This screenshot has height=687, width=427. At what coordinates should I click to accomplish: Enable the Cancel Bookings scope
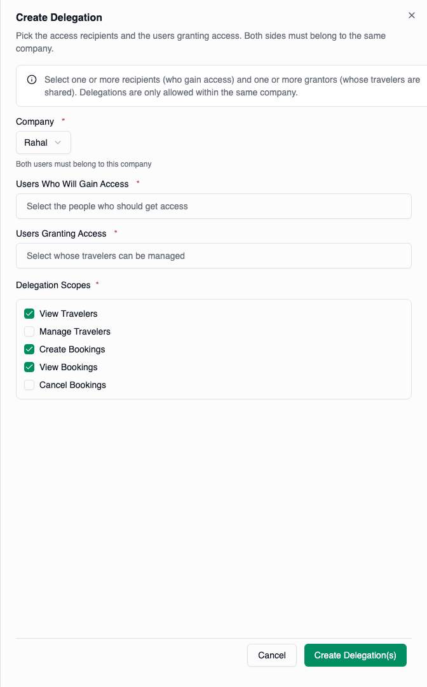29,385
